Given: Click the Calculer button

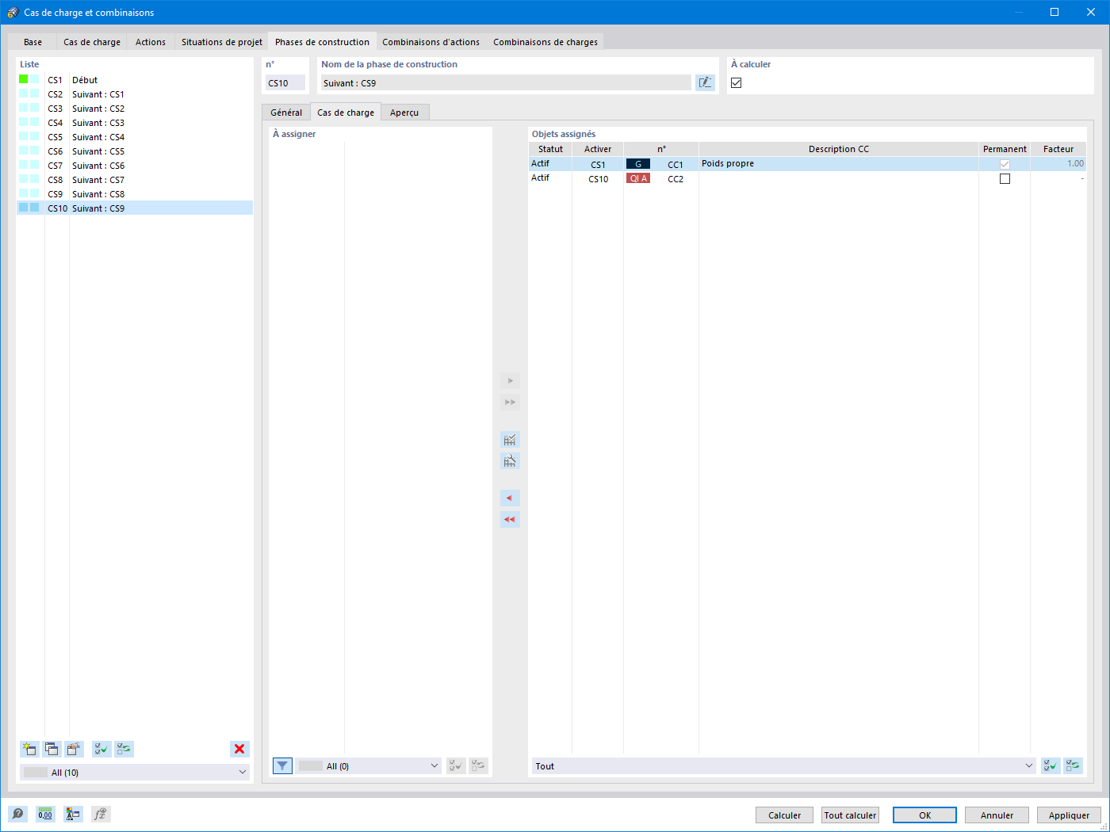Looking at the screenshot, I should coord(785,815).
